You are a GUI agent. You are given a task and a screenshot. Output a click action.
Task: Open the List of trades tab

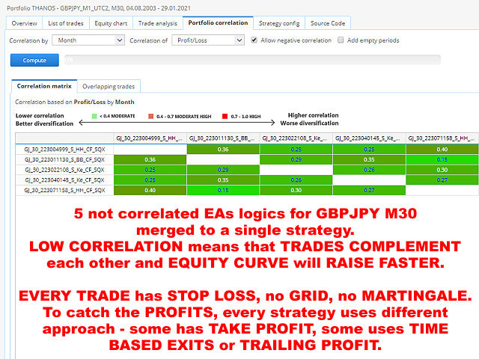[x=65, y=22]
